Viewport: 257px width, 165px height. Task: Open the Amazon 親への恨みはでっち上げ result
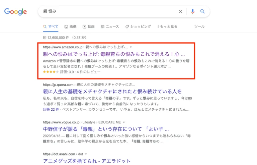tap(114, 54)
